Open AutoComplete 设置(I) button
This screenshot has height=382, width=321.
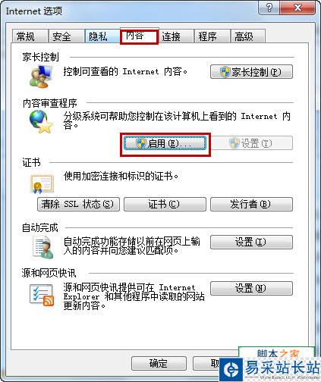[251, 242]
